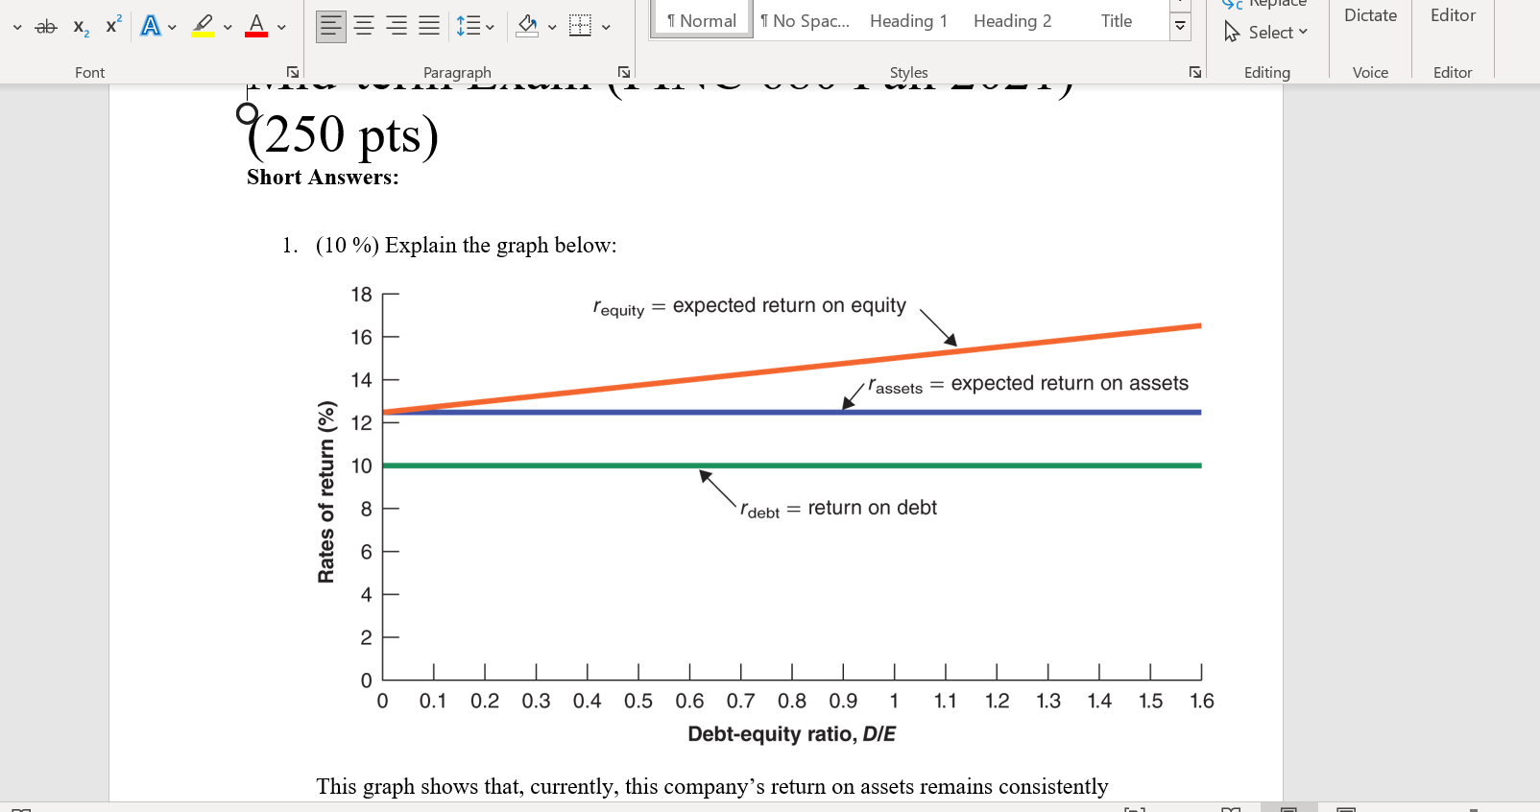Open the Font dialog launcher
The width and height of the screenshot is (1540, 812).
coord(293,72)
